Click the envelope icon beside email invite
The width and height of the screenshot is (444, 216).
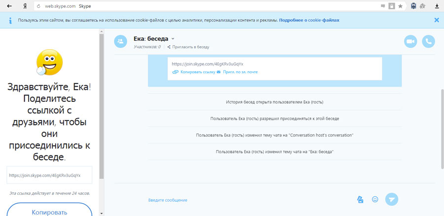click(x=219, y=72)
